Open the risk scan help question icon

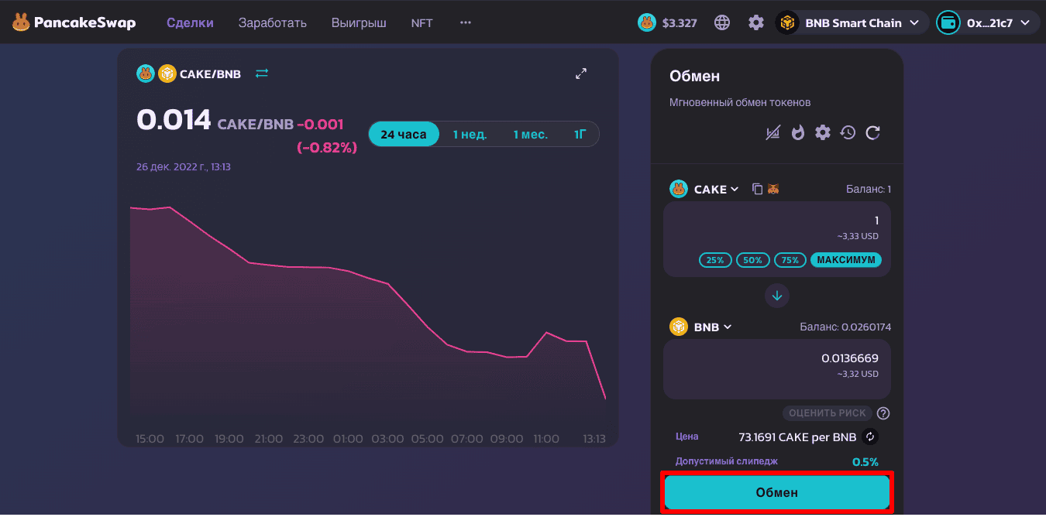point(883,413)
